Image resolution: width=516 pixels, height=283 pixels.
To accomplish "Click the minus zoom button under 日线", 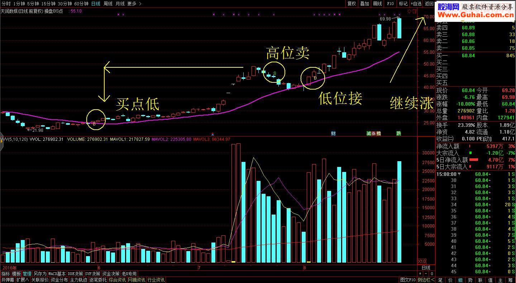I will coord(426,274).
